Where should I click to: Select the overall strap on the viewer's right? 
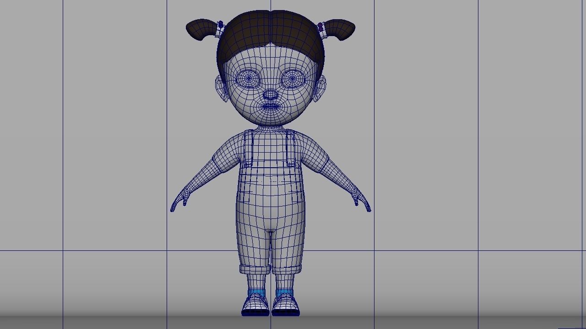[x=292, y=148]
